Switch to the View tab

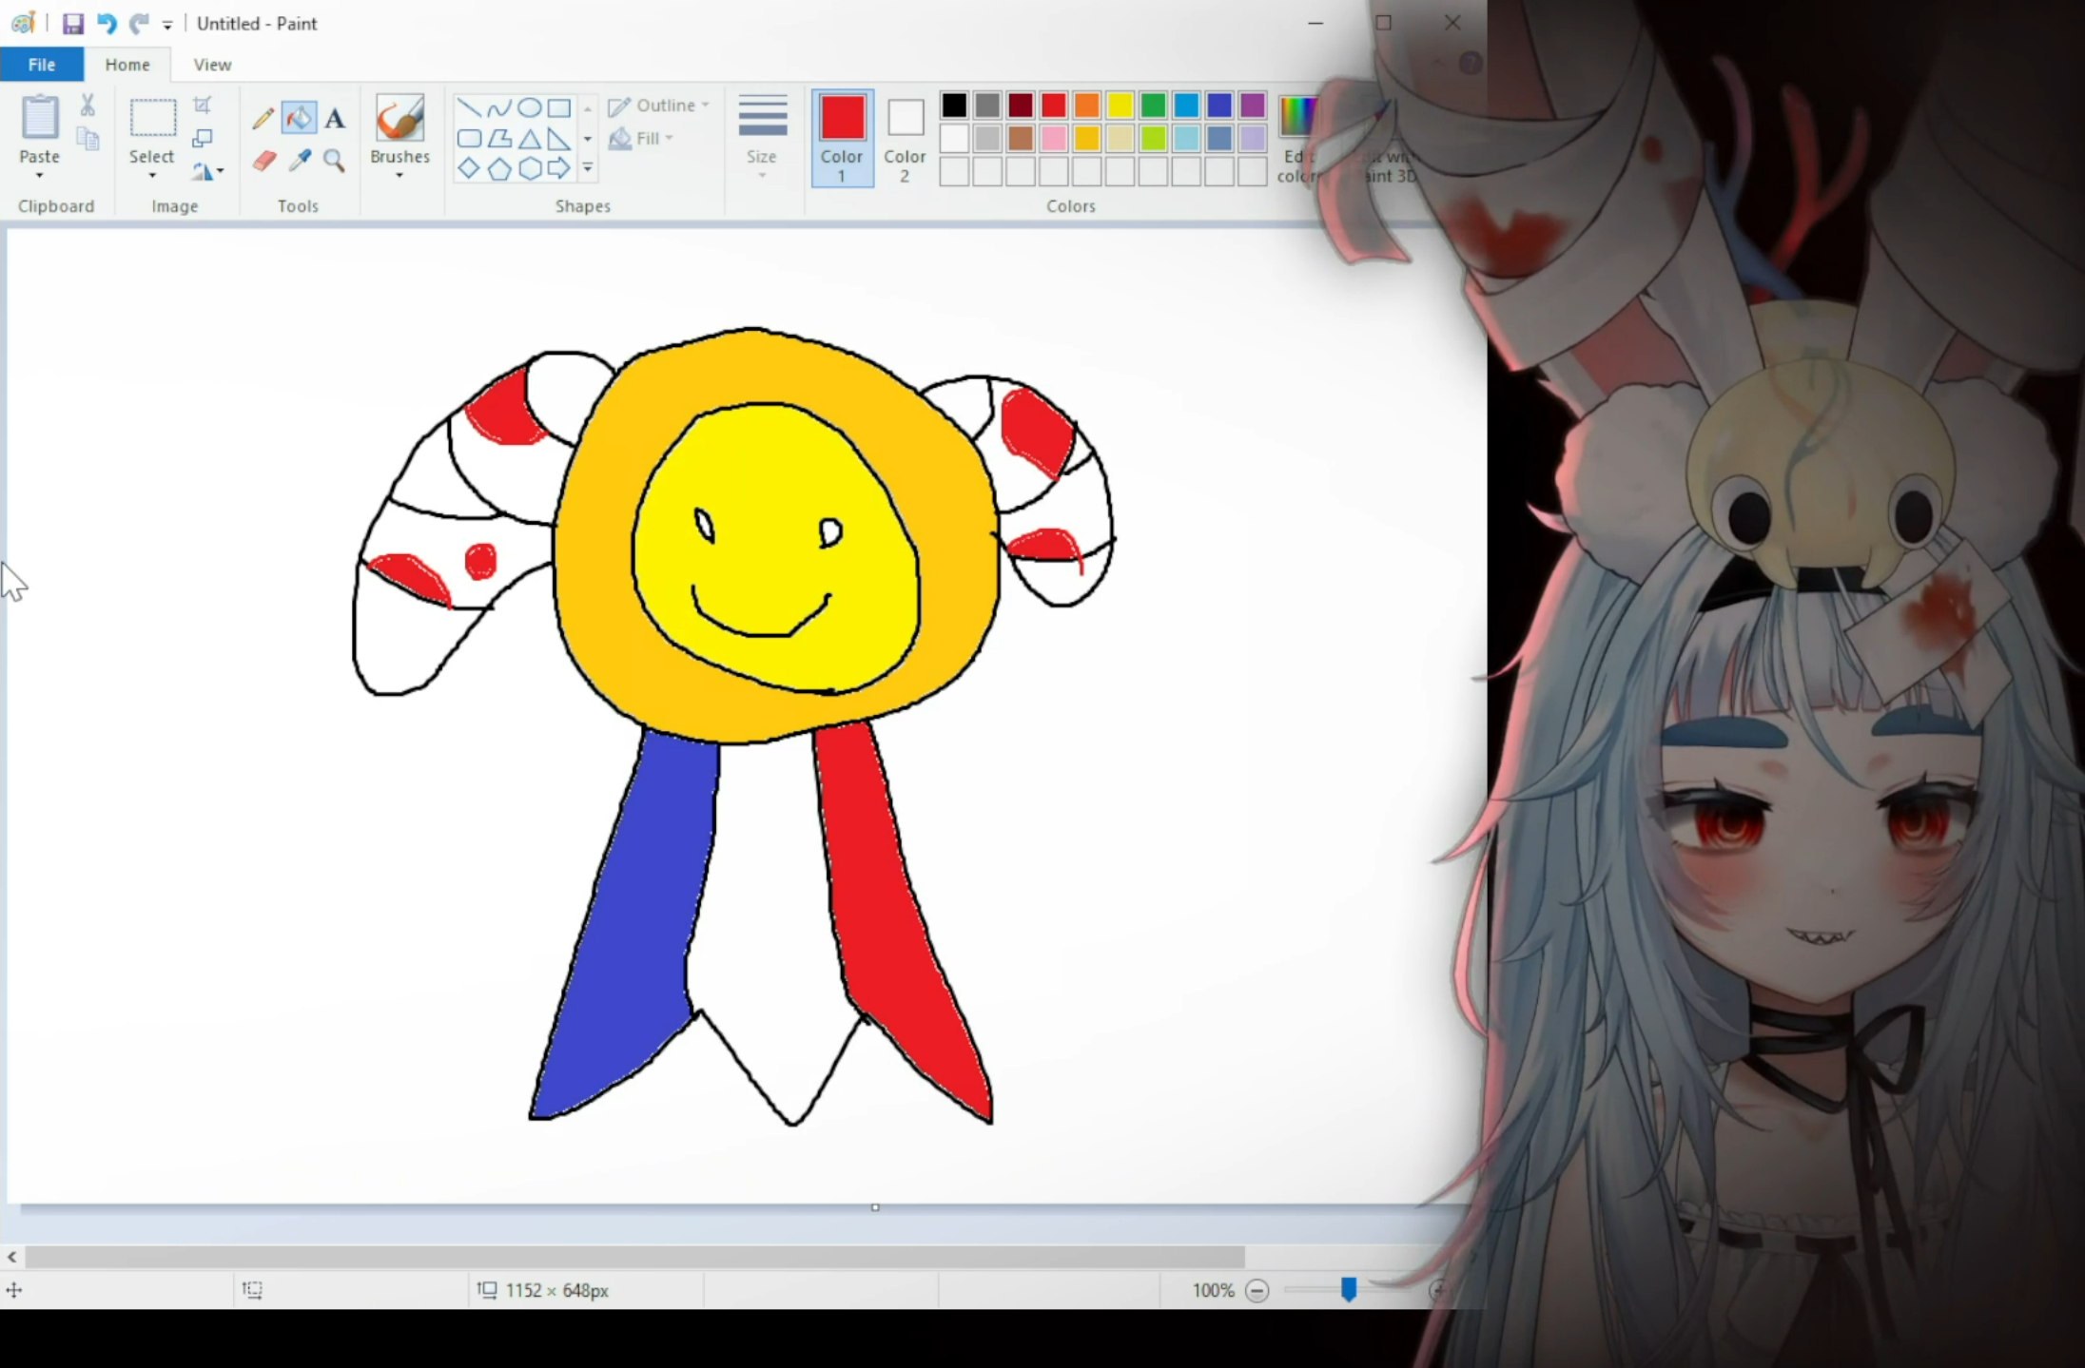click(x=212, y=65)
